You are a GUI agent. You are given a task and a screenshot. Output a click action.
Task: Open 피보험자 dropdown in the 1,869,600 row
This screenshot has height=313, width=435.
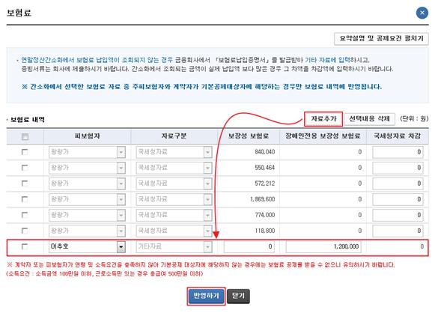click(x=87, y=199)
